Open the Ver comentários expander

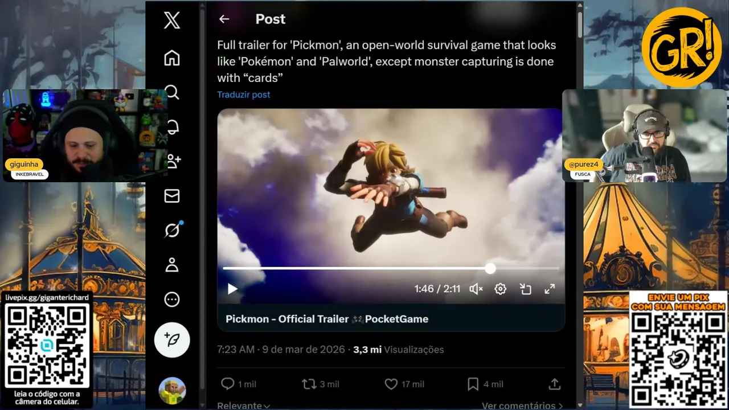[522, 405]
